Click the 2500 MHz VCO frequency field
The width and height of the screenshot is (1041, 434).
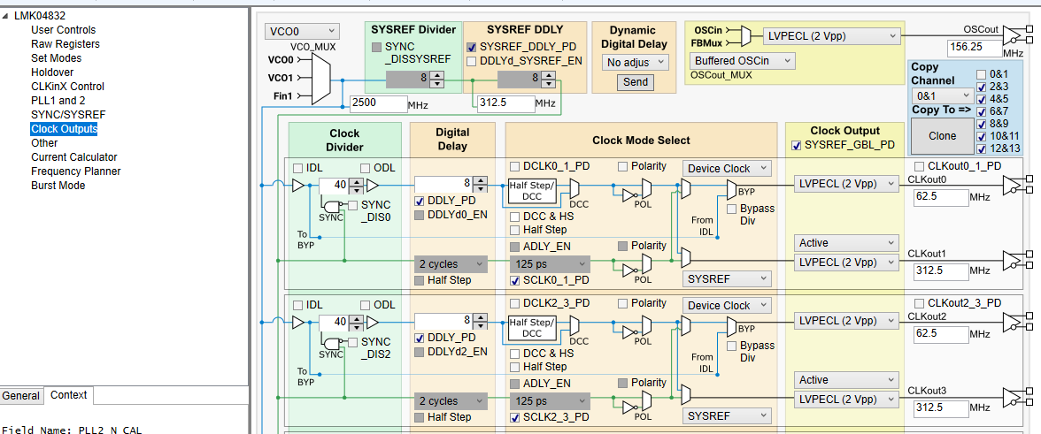(x=379, y=104)
